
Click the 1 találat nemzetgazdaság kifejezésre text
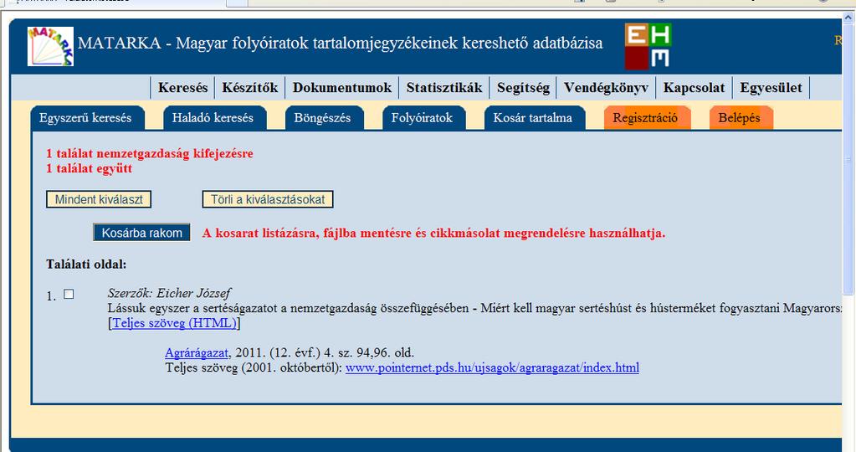(x=150, y=153)
